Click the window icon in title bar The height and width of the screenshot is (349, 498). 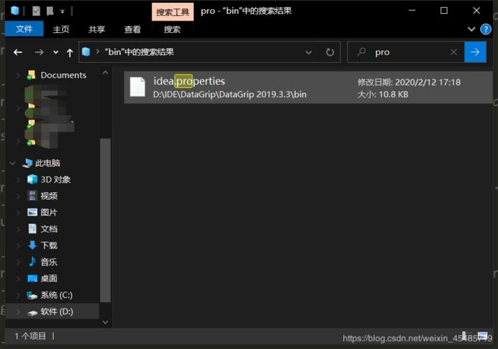click(15, 11)
